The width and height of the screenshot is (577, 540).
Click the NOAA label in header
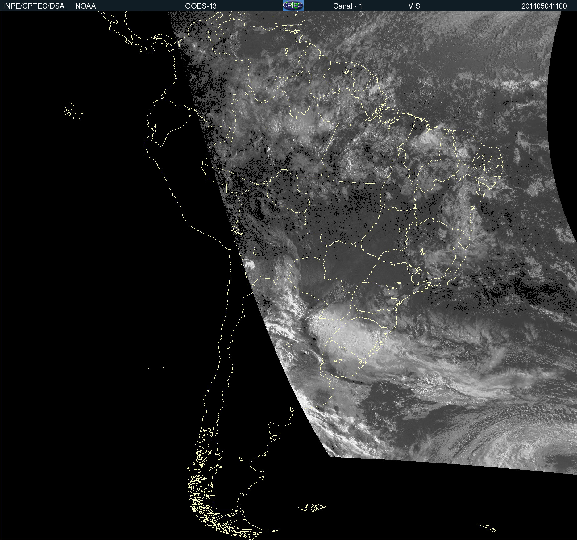pos(85,6)
